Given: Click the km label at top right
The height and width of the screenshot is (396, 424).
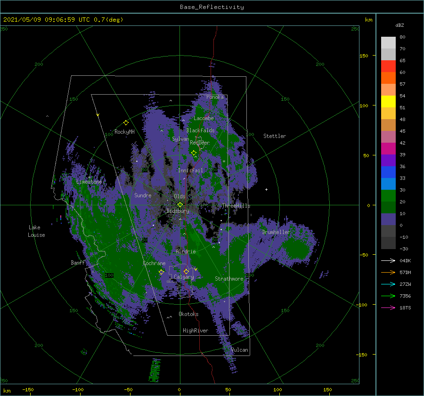Looking at the screenshot, I should pyautogui.click(x=368, y=20).
